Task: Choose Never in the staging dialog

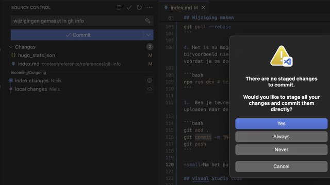Action: [x=281, y=150]
